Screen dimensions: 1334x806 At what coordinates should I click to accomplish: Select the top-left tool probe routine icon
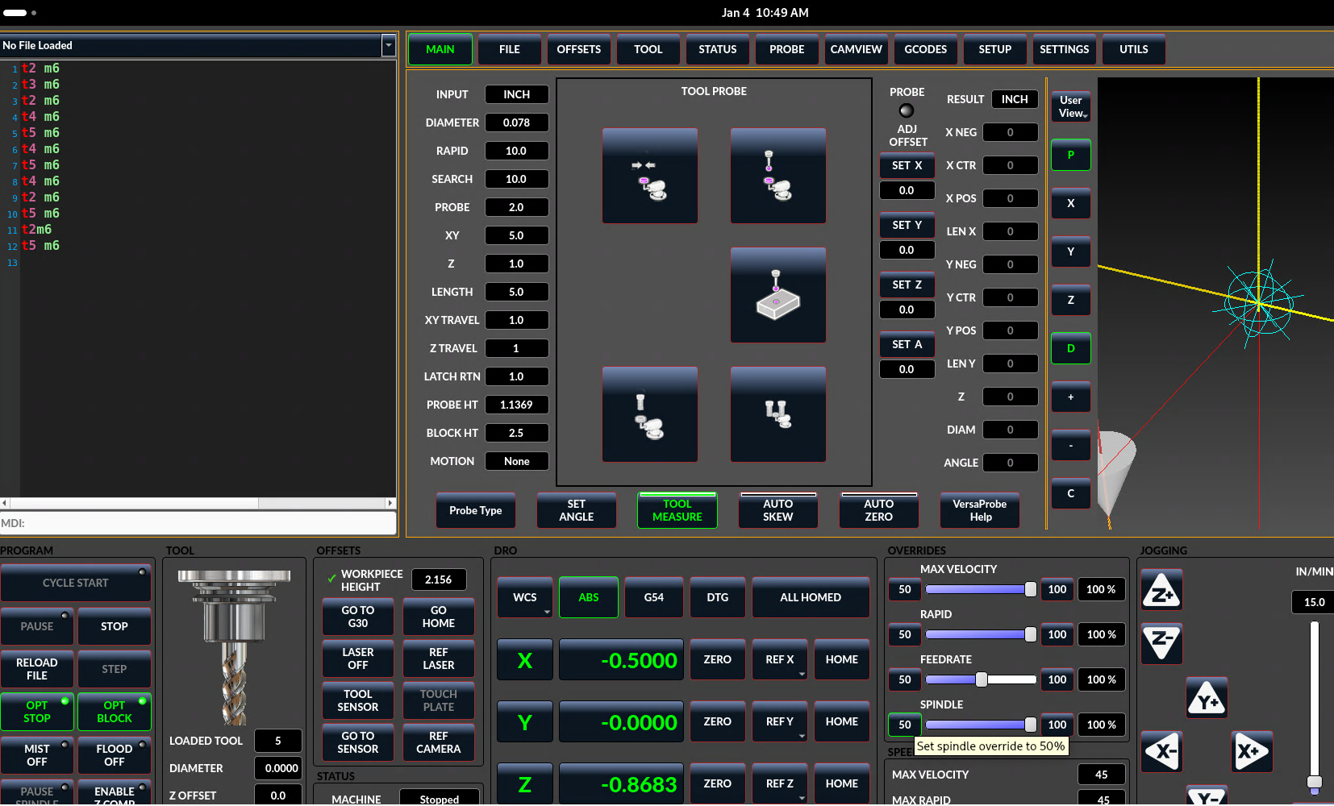click(649, 176)
